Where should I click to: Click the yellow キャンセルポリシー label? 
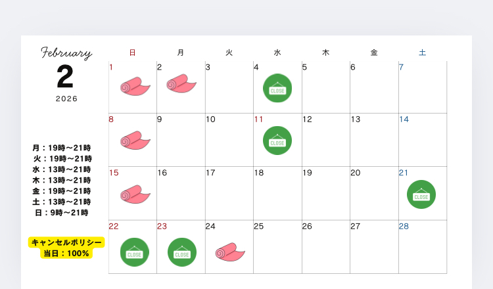pos(66,242)
